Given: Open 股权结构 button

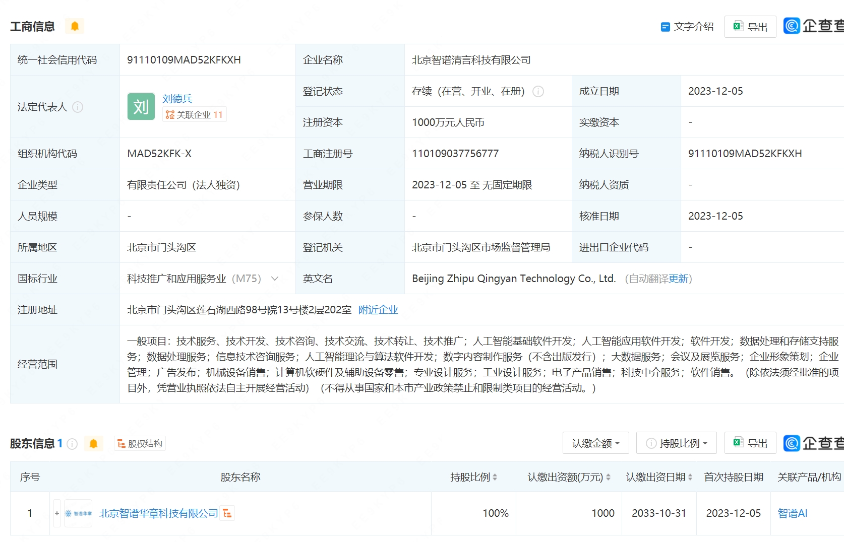Looking at the screenshot, I should 140,443.
